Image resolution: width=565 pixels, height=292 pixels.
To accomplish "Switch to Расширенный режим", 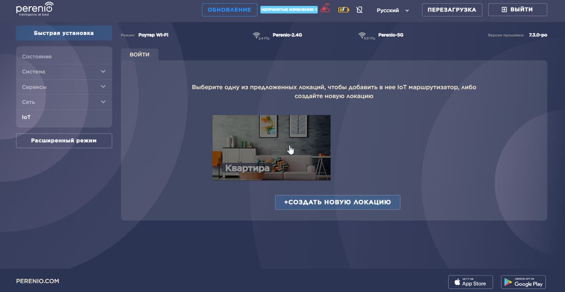I will pyautogui.click(x=64, y=141).
